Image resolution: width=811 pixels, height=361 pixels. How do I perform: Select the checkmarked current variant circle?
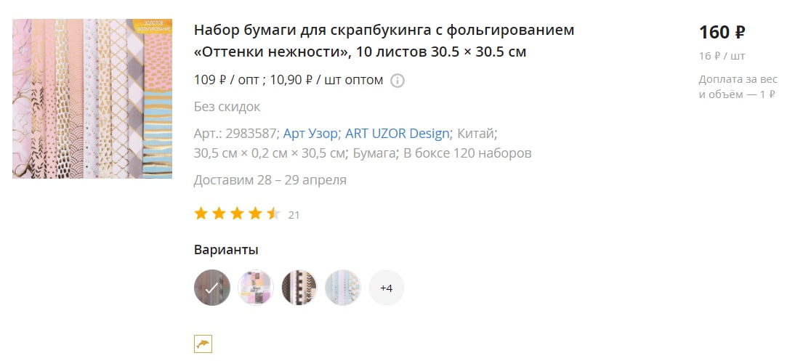click(x=212, y=288)
